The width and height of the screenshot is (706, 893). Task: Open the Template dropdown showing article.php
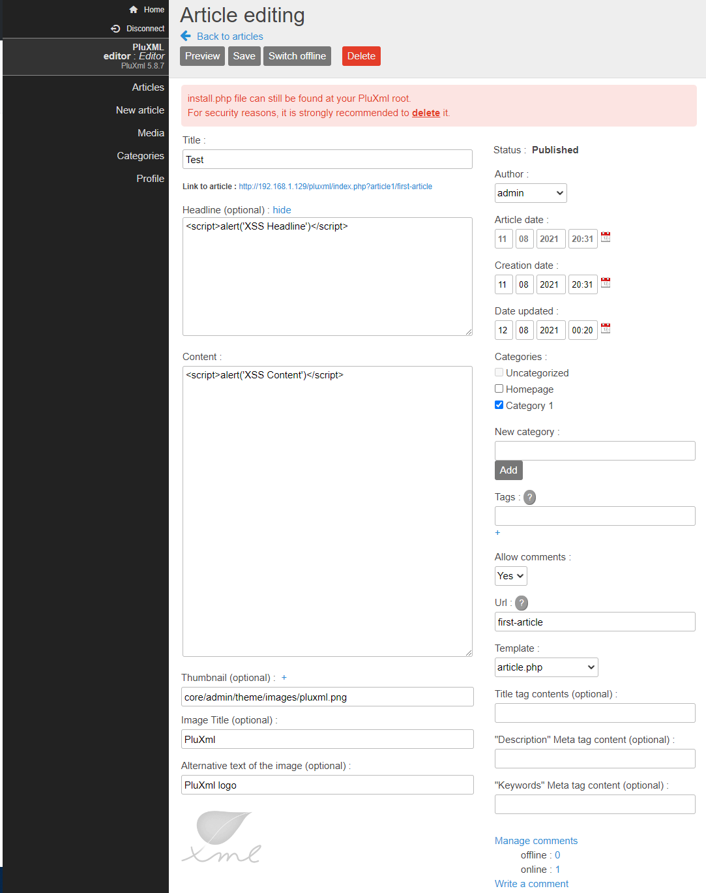[546, 667]
